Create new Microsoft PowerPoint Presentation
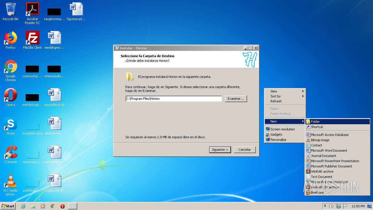Image resolution: width=373 pixels, height=210 pixels. [x=337, y=161]
